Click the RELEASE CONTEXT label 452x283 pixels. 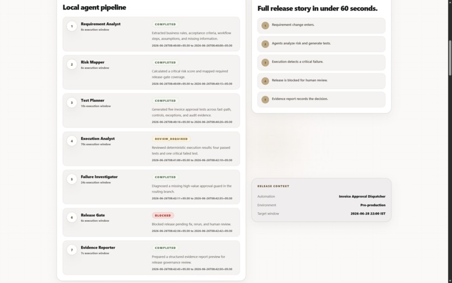(x=273, y=186)
